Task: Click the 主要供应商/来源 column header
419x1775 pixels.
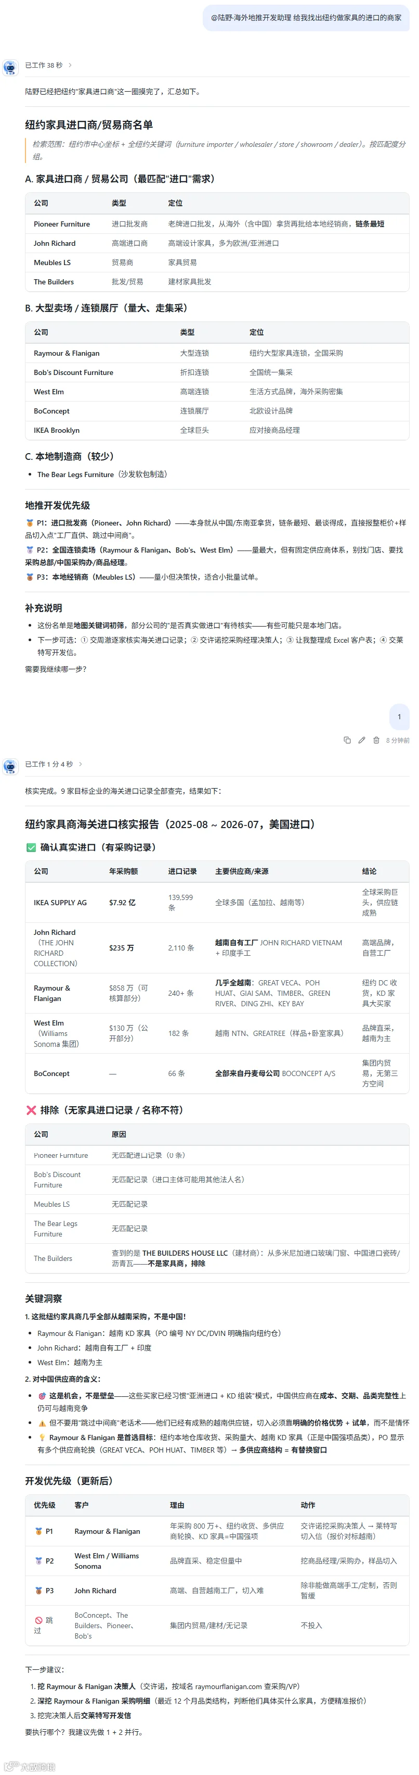Action: click(x=243, y=872)
